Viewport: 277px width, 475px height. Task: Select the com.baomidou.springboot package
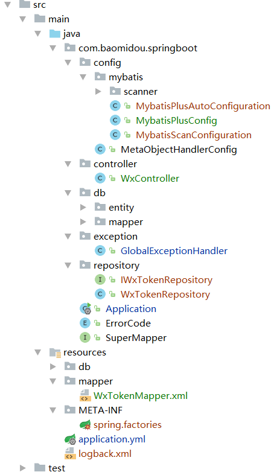[x=138, y=48]
